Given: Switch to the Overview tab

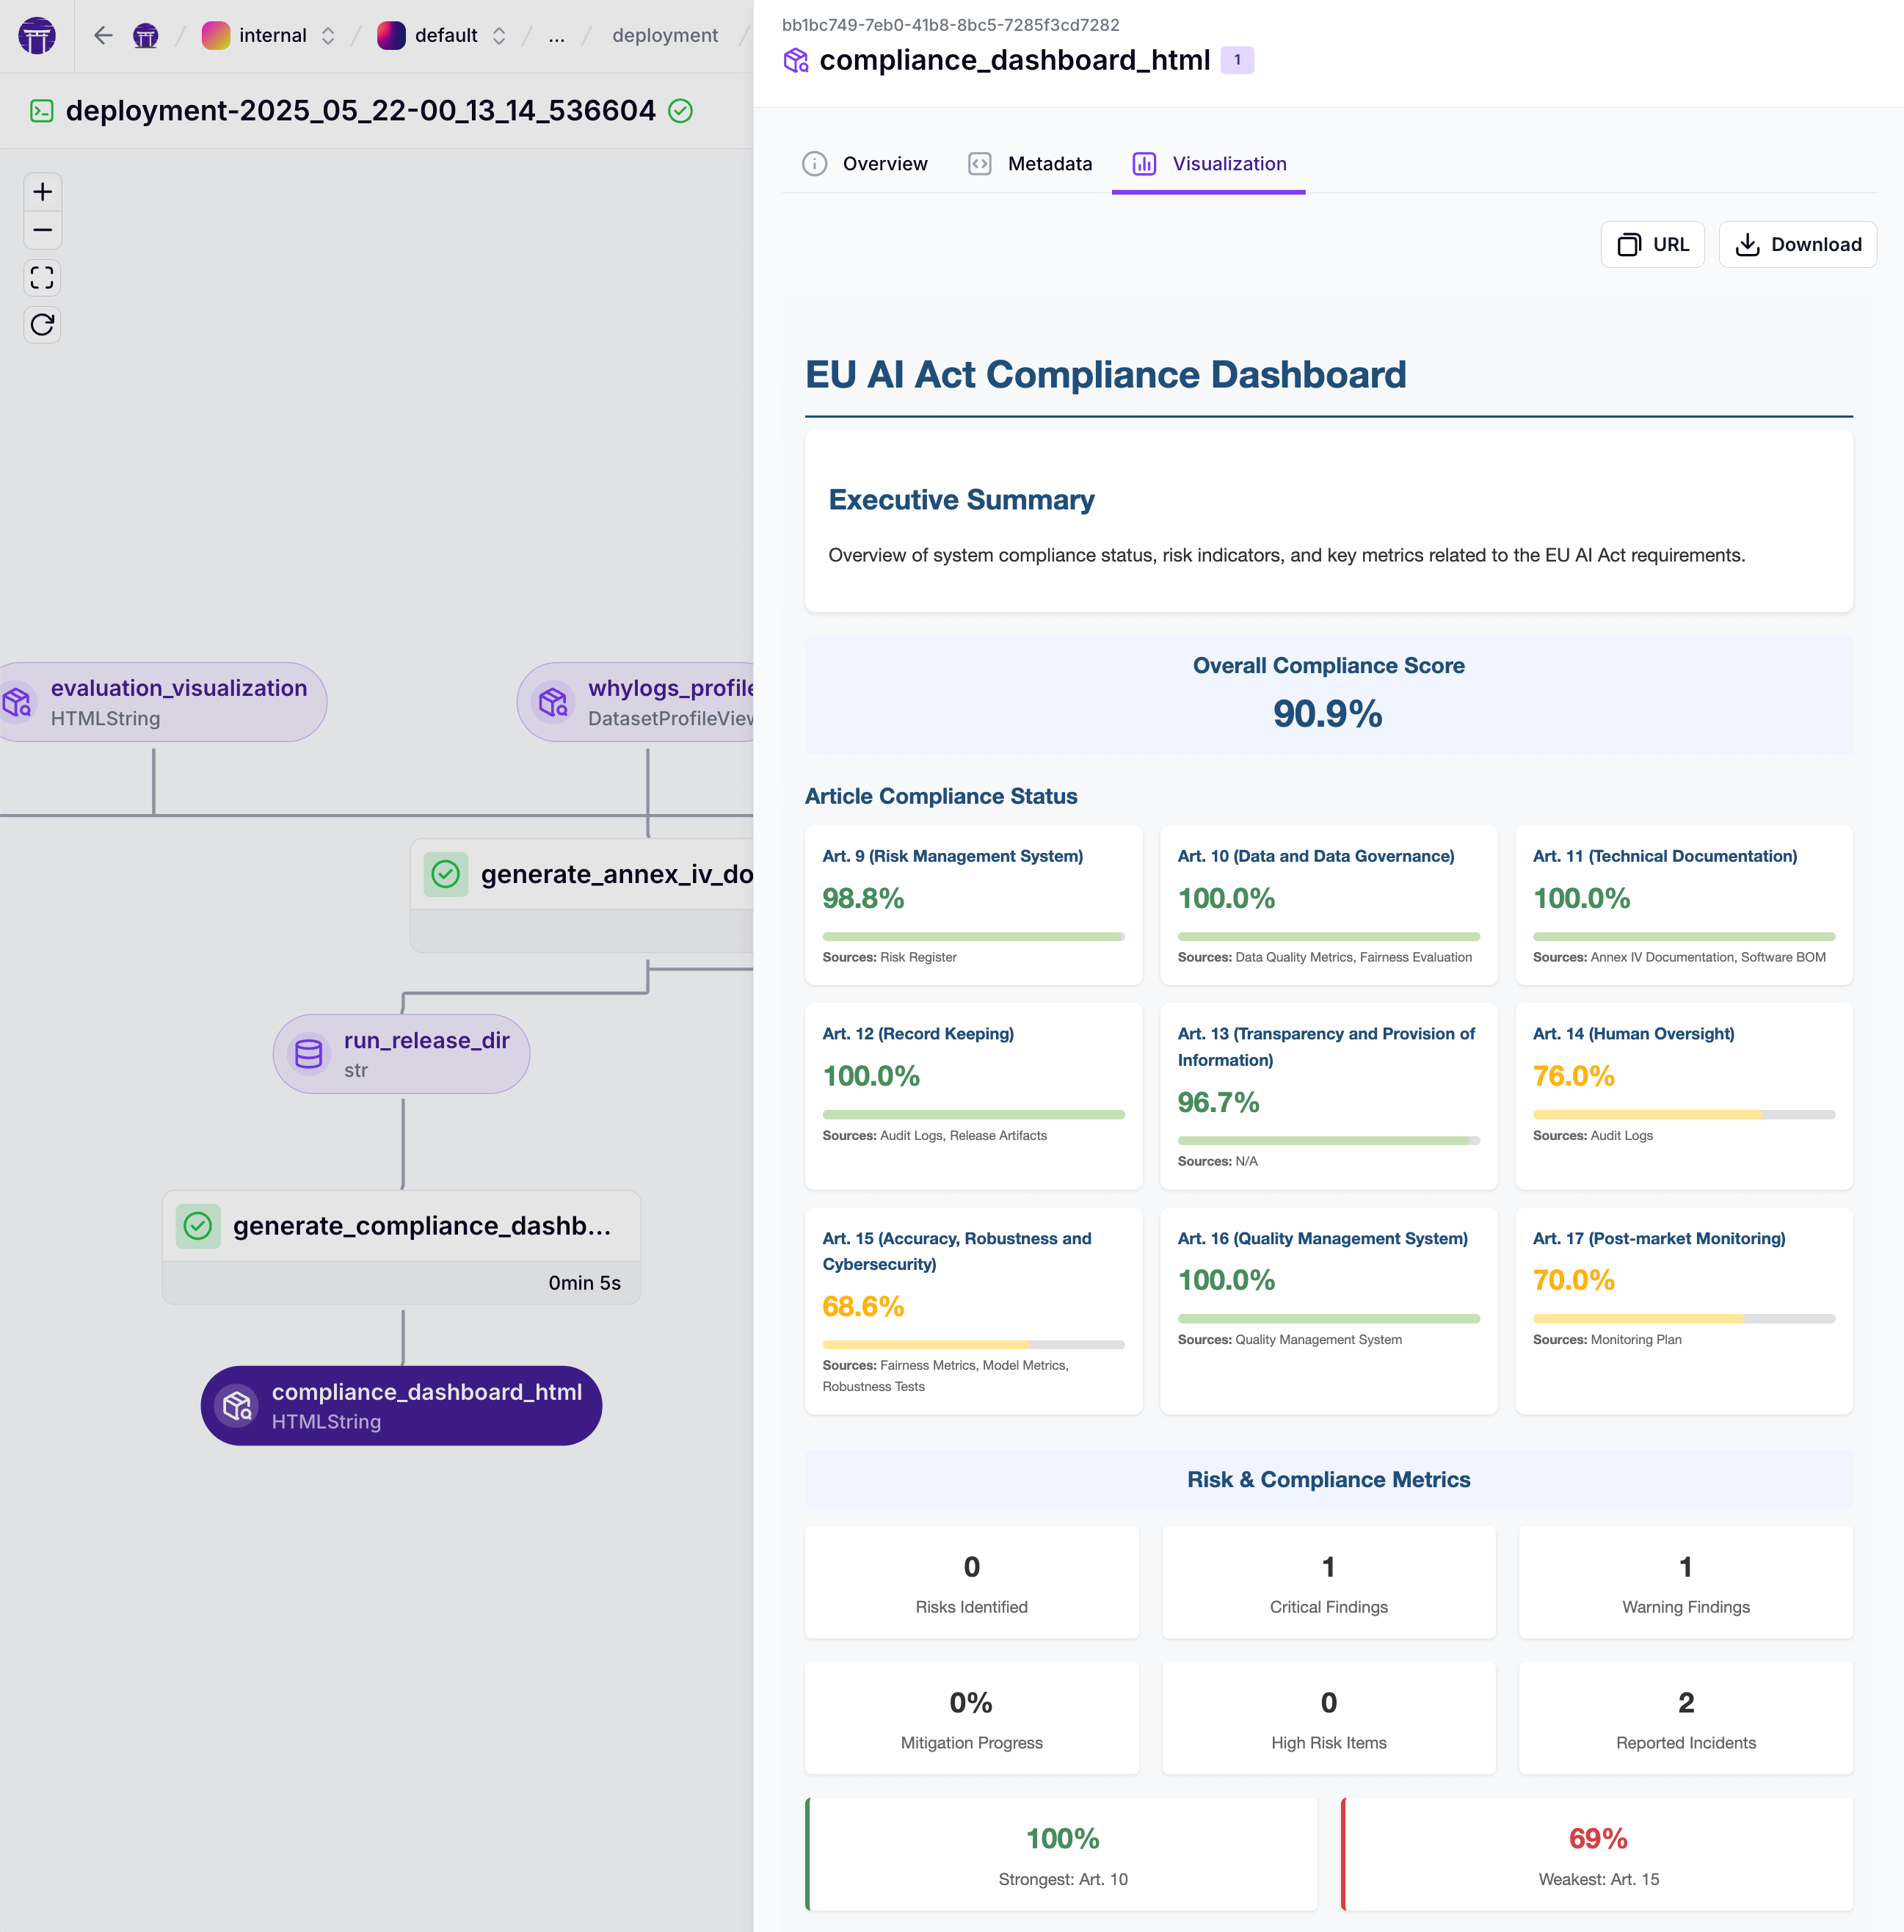Looking at the screenshot, I should pyautogui.click(x=865, y=164).
